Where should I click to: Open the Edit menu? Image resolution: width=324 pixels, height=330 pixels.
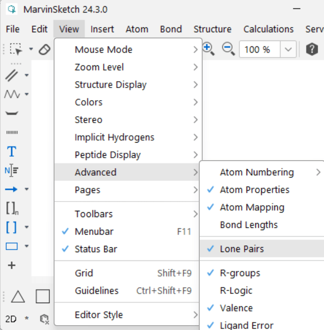tap(39, 29)
